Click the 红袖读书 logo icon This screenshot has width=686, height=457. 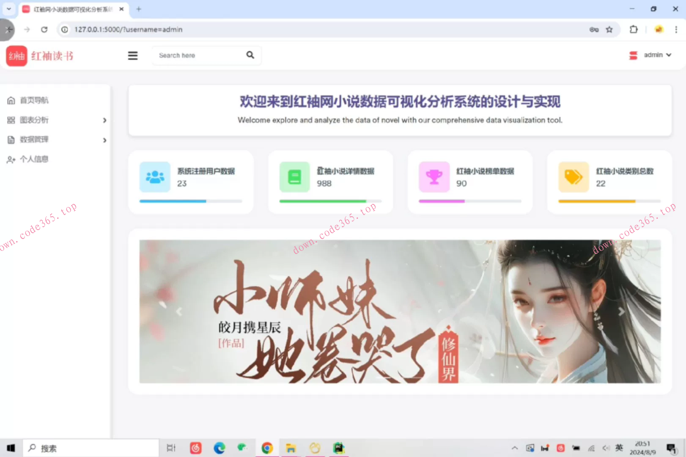16,55
